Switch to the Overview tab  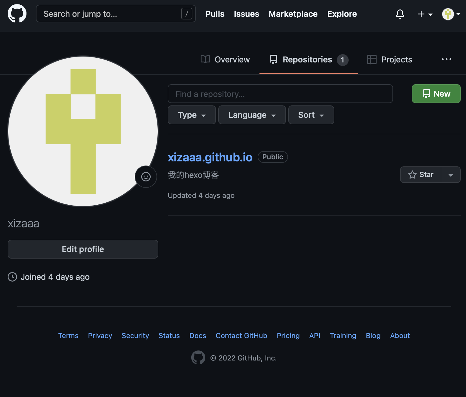tap(225, 59)
